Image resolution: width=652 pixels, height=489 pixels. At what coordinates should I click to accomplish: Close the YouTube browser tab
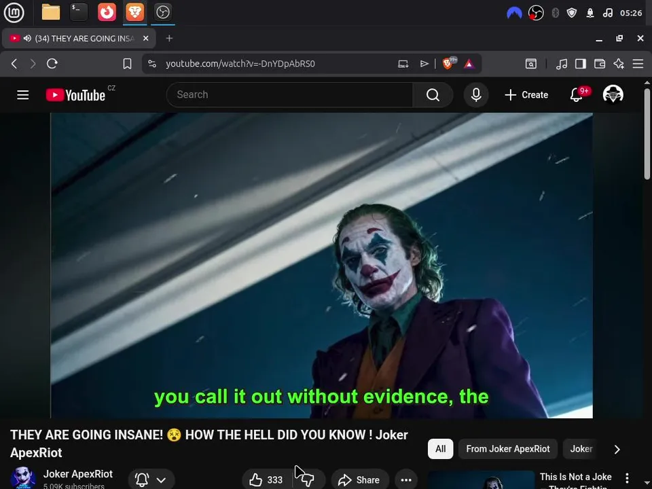[x=146, y=38]
